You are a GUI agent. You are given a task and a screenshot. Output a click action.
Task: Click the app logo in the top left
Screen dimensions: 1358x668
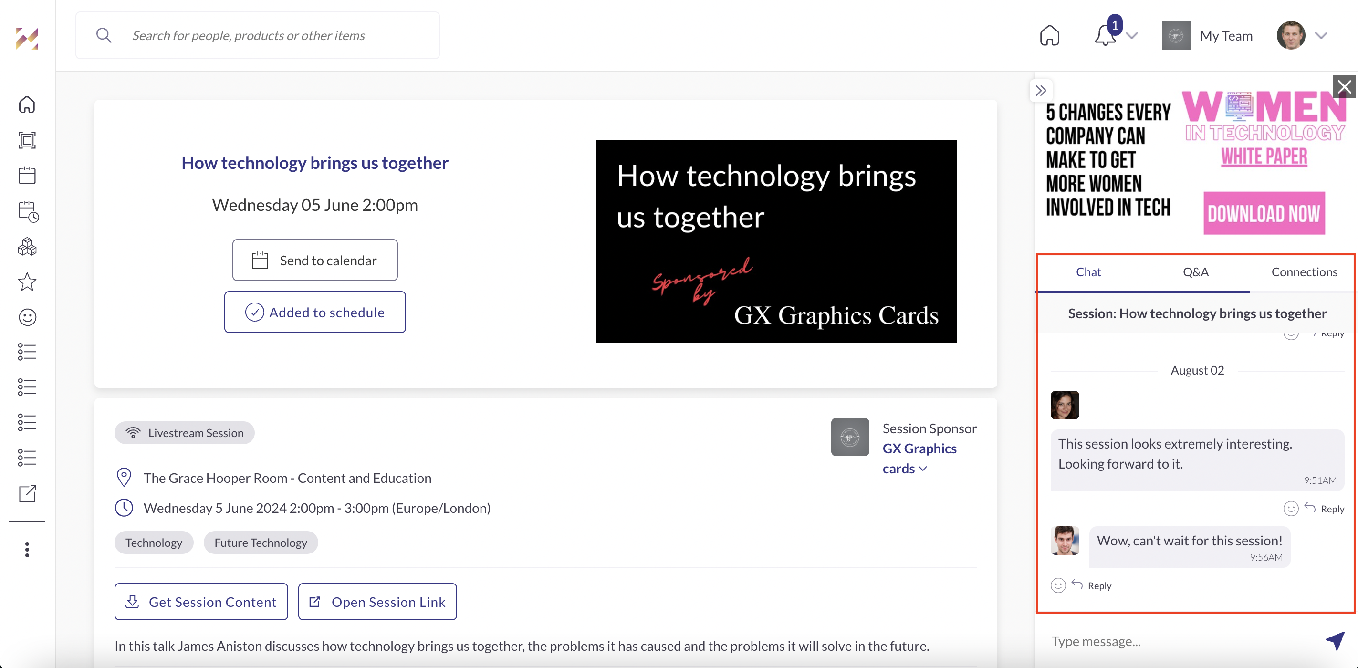click(x=27, y=38)
